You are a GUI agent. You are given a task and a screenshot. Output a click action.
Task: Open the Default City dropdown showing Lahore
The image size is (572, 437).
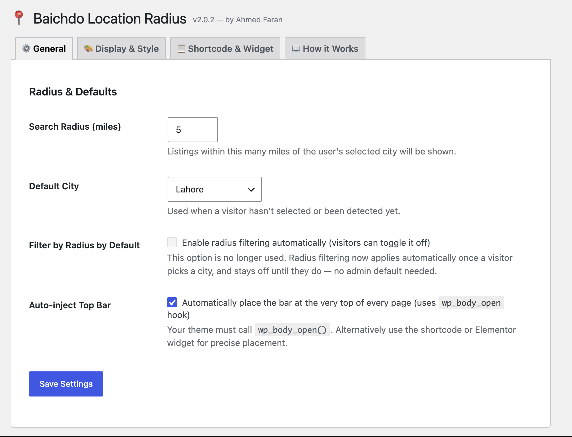click(x=215, y=189)
